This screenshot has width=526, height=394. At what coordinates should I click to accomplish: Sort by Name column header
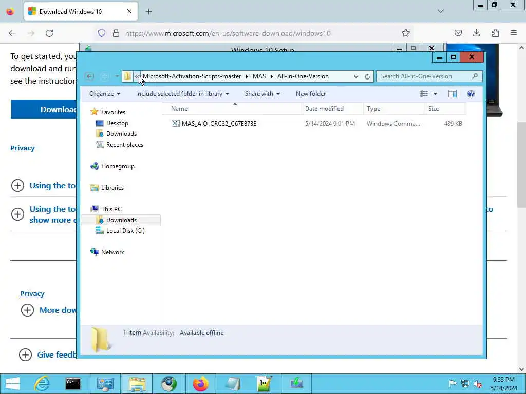point(232,109)
